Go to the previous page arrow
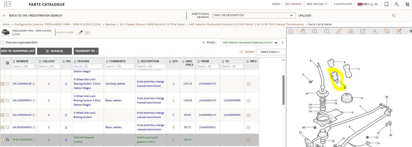Viewport: 412px width, 147px height. [203, 43]
